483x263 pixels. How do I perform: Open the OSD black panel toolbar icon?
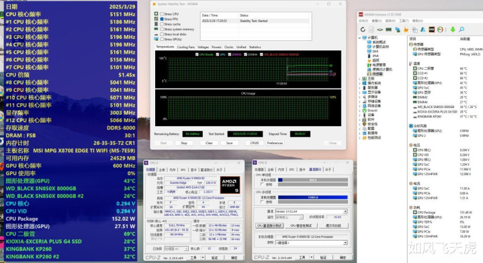pyautogui.click(x=431, y=30)
